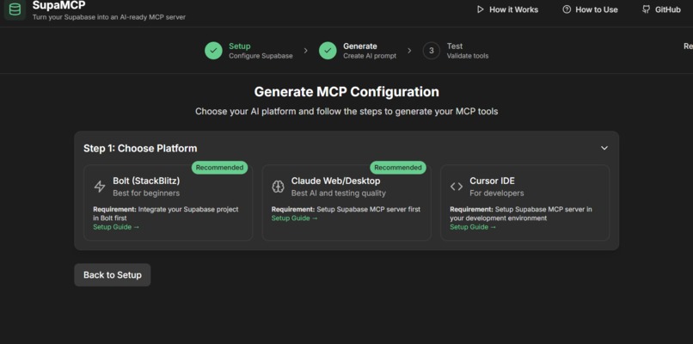Screen dimensions: 693x344
Task: Select the Bolt (StackBlitz) platform title
Action: (146, 181)
